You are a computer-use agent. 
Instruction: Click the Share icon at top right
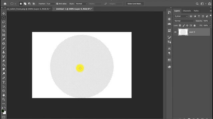tap(210, 4)
